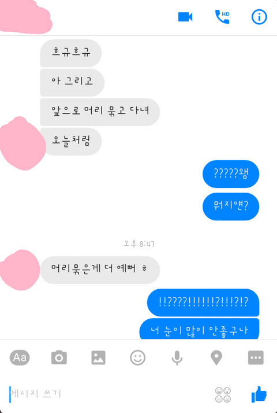Tap the message 머리묶은게 더 예뻐
The image size is (277, 413).
tap(100, 270)
